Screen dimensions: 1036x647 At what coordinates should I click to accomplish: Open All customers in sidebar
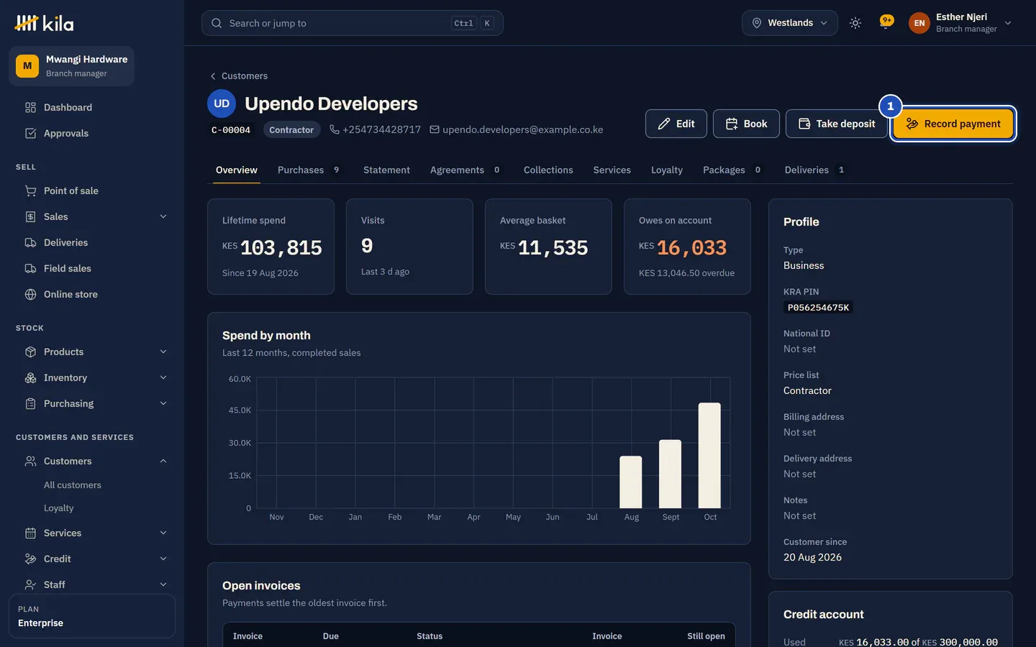click(x=73, y=485)
